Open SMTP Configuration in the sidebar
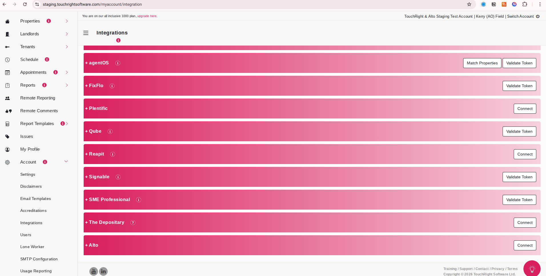546x276 pixels. (x=39, y=259)
